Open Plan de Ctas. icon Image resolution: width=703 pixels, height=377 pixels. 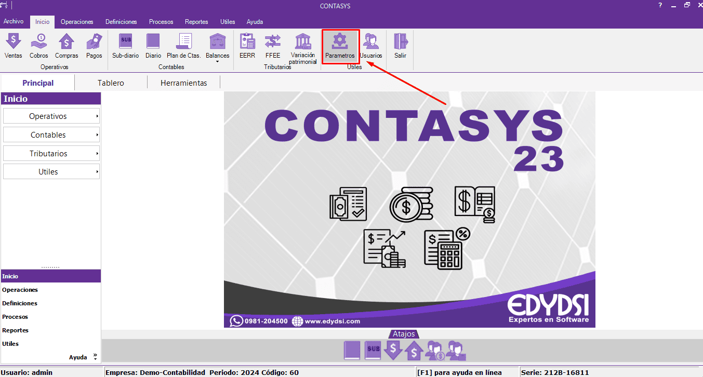pyautogui.click(x=184, y=46)
